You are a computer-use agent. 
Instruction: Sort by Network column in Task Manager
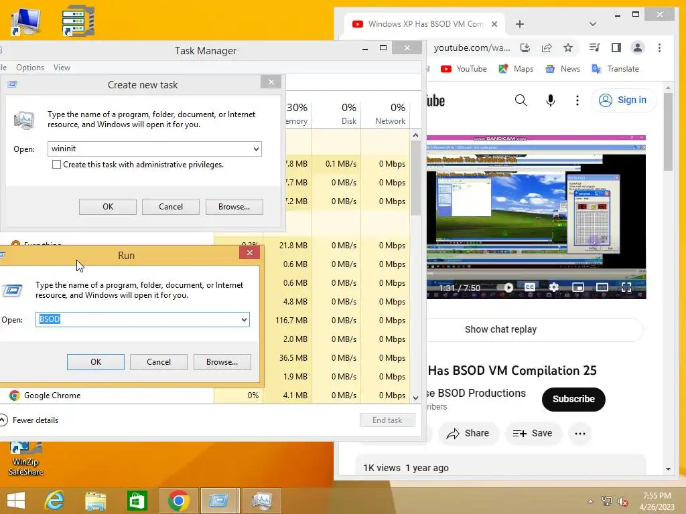(x=385, y=114)
